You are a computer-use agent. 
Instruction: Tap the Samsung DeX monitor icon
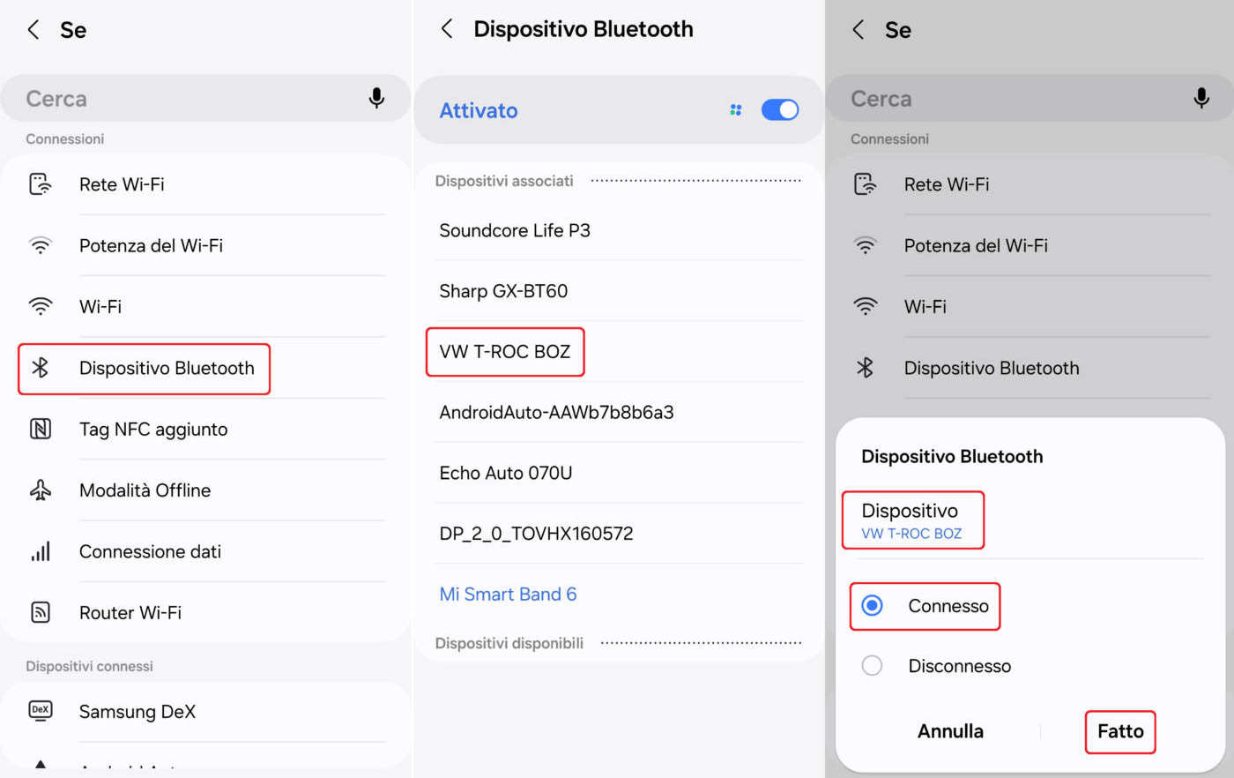[x=41, y=711]
